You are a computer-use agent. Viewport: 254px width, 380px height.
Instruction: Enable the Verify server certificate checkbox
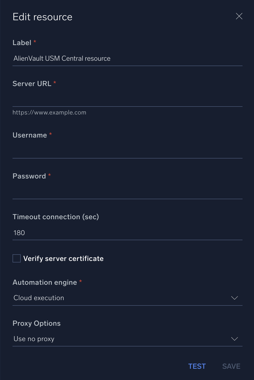pyautogui.click(x=16, y=258)
